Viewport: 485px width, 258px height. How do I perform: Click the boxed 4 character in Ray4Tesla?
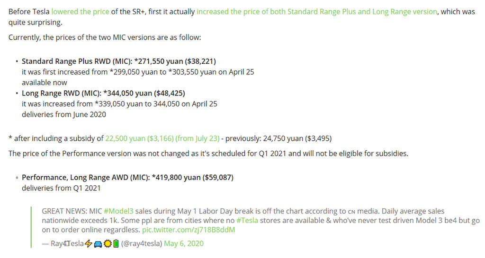click(x=65, y=243)
